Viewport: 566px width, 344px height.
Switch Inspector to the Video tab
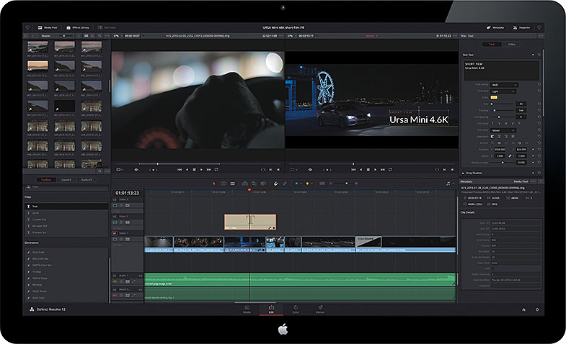[x=512, y=44]
